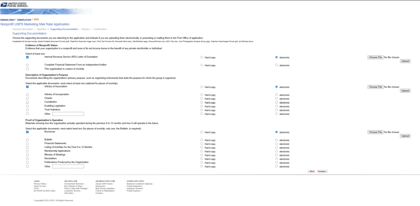Open the Careers footer link

pos(100,193)
